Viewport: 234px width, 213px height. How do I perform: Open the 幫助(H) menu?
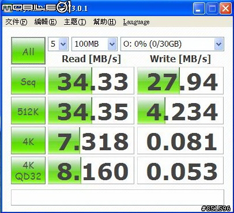105,22
